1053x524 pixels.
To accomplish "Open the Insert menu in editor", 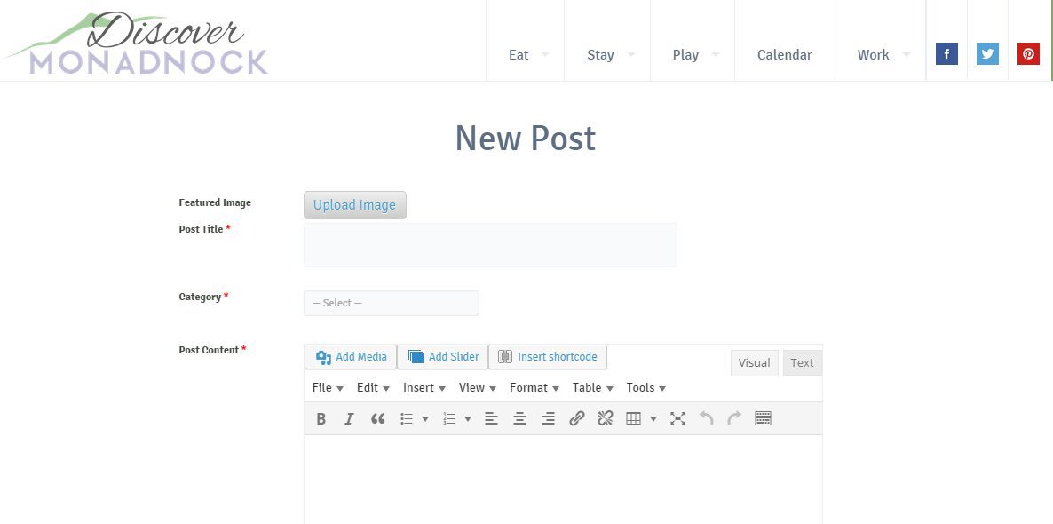I will [x=424, y=387].
